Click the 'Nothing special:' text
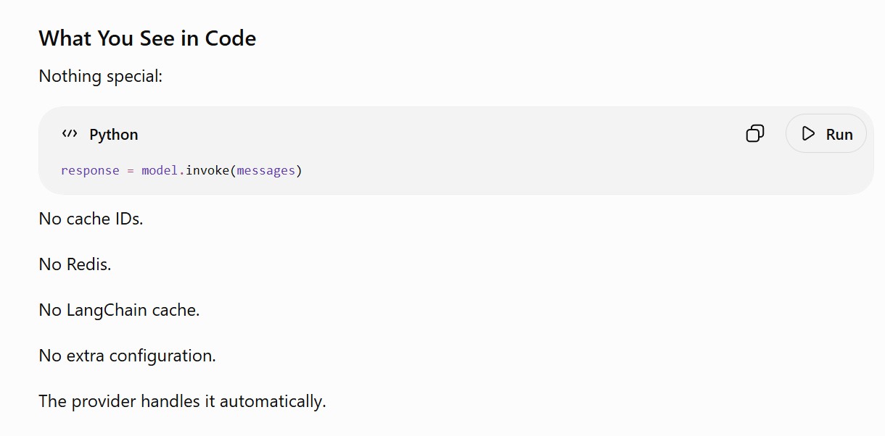This screenshot has width=885, height=436. 101,77
